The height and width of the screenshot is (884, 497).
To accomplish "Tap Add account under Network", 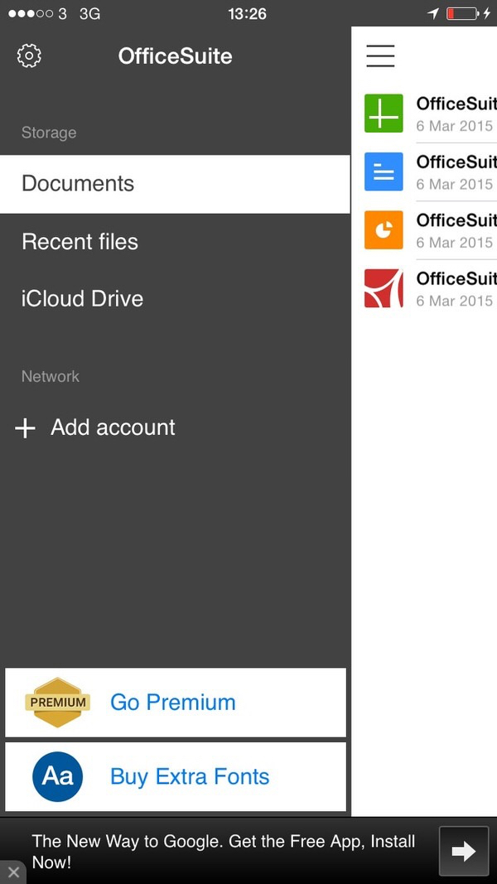I will point(113,428).
